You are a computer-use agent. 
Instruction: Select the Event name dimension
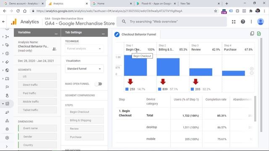pos(37,128)
